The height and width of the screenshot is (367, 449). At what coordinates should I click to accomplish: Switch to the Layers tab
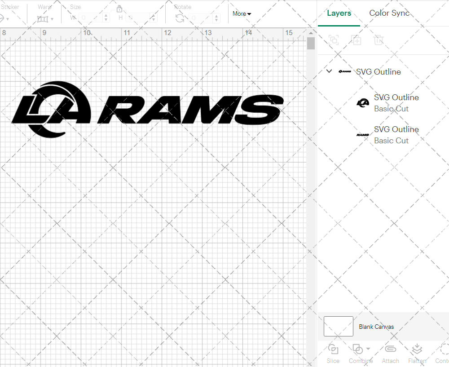coord(339,13)
